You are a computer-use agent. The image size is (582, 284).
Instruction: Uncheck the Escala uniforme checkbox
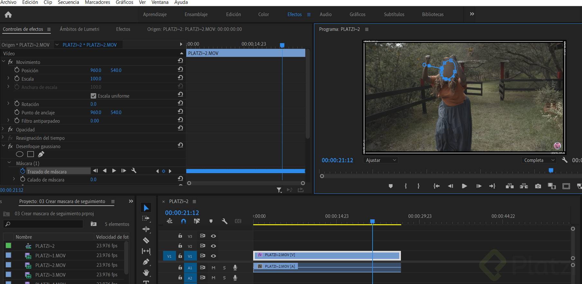[x=94, y=96]
